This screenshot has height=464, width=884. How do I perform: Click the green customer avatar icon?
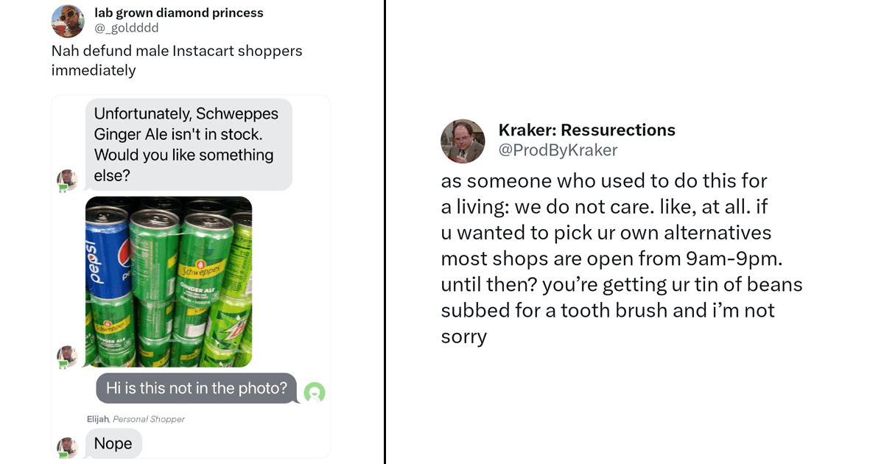pos(315,393)
